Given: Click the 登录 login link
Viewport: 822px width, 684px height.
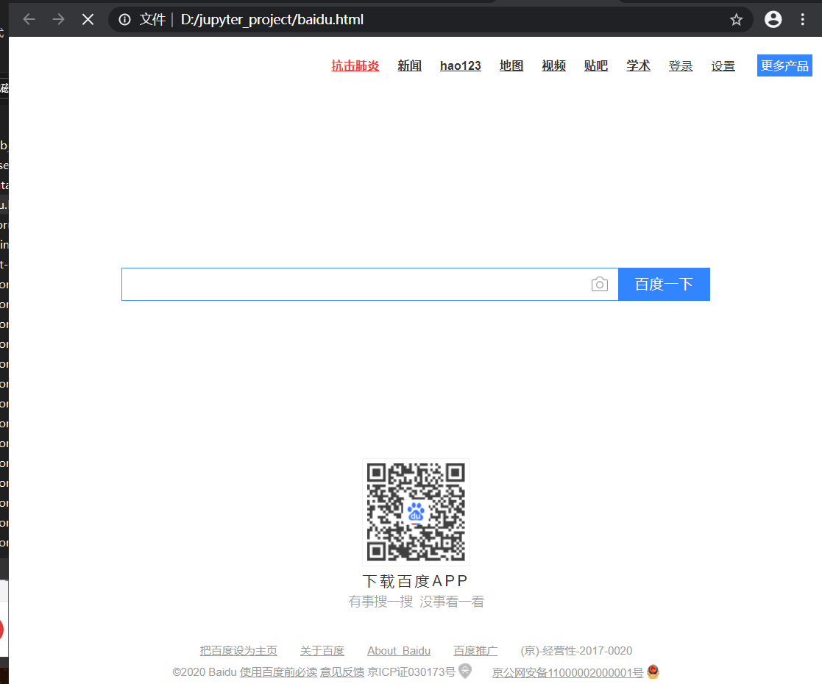Looking at the screenshot, I should tap(681, 65).
